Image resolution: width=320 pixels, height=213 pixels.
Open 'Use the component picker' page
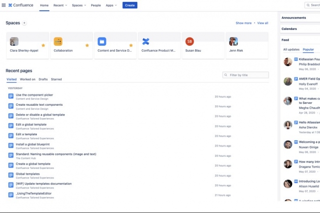(34, 95)
